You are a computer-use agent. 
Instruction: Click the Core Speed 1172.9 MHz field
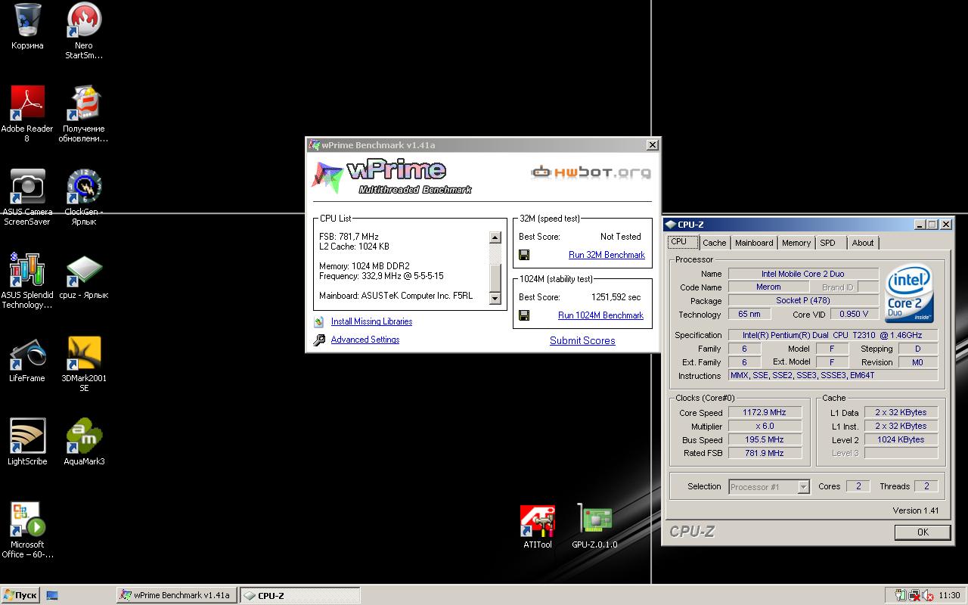click(765, 412)
